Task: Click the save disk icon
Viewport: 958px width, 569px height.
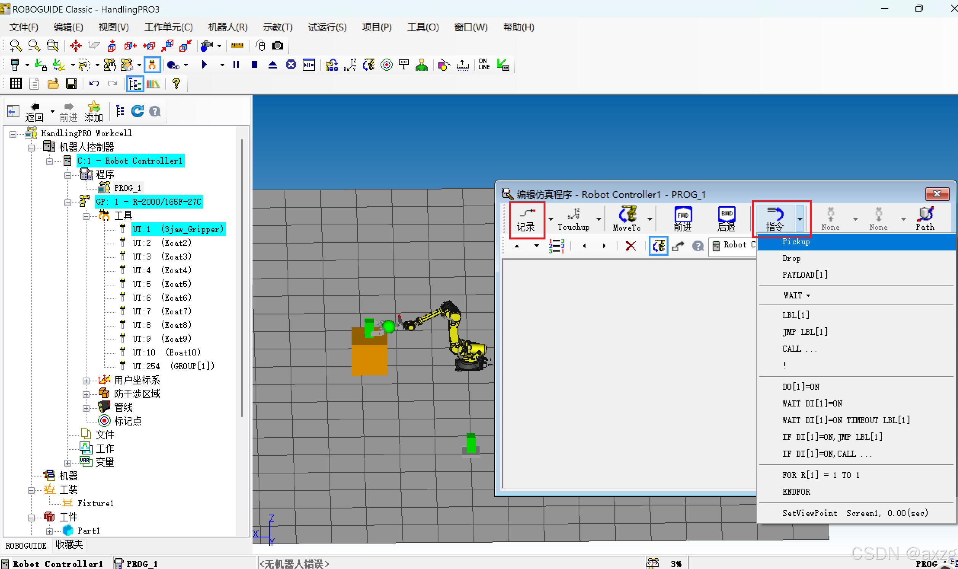Action: coord(71,84)
